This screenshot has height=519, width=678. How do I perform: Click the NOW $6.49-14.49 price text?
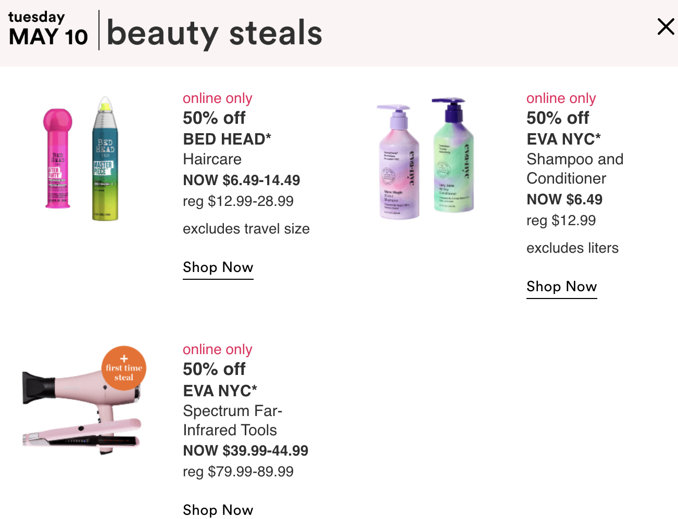click(x=242, y=180)
